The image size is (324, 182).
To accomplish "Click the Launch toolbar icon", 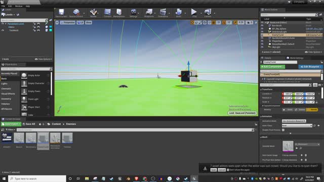I will pos(208,12).
